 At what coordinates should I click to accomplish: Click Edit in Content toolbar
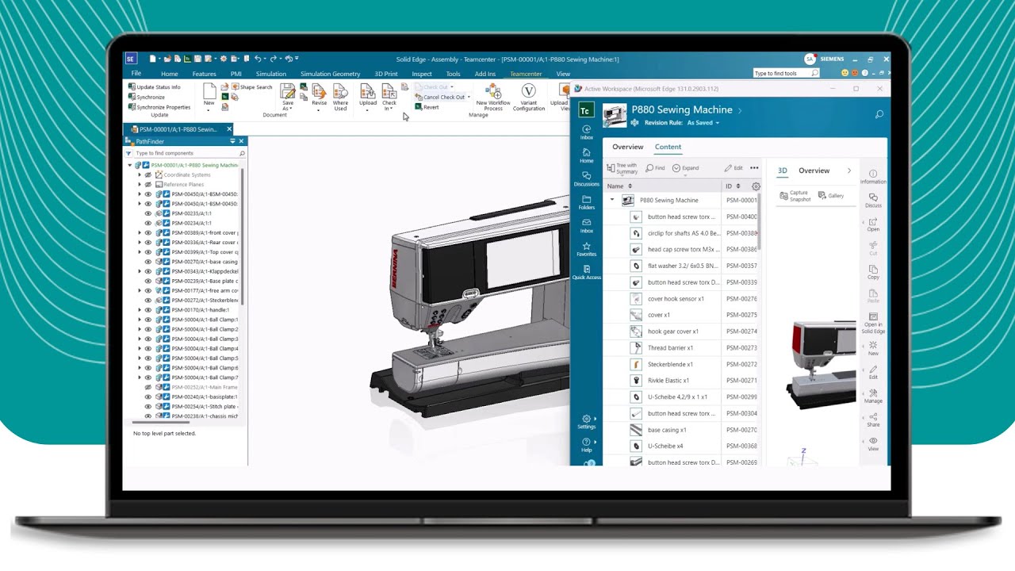733,168
